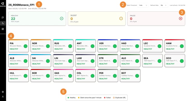The height and width of the screenshot is (101, 187).
Task: Click the 'Duplicate URL' legend label
Action: [121, 98]
